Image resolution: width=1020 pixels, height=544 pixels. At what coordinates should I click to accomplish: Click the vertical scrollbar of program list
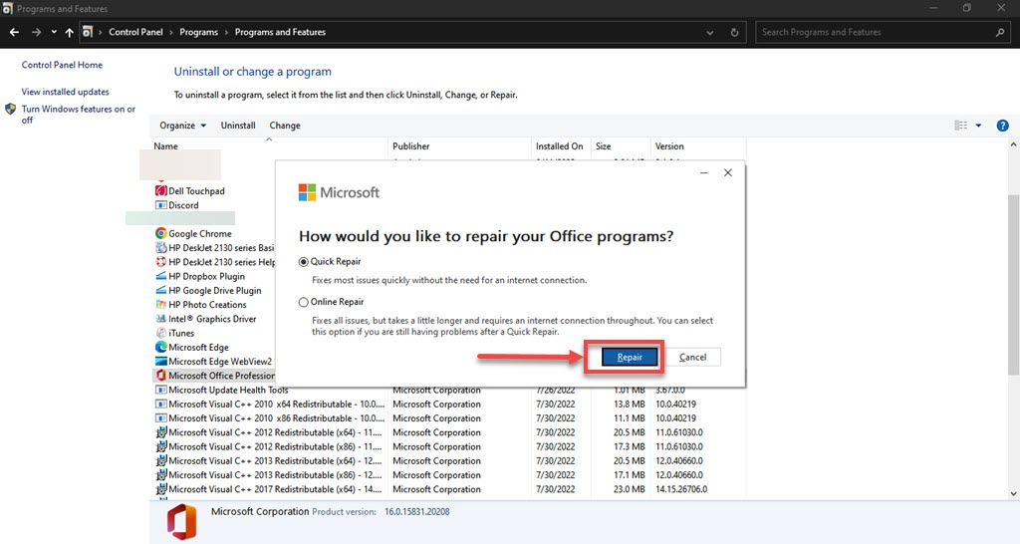(x=1013, y=284)
